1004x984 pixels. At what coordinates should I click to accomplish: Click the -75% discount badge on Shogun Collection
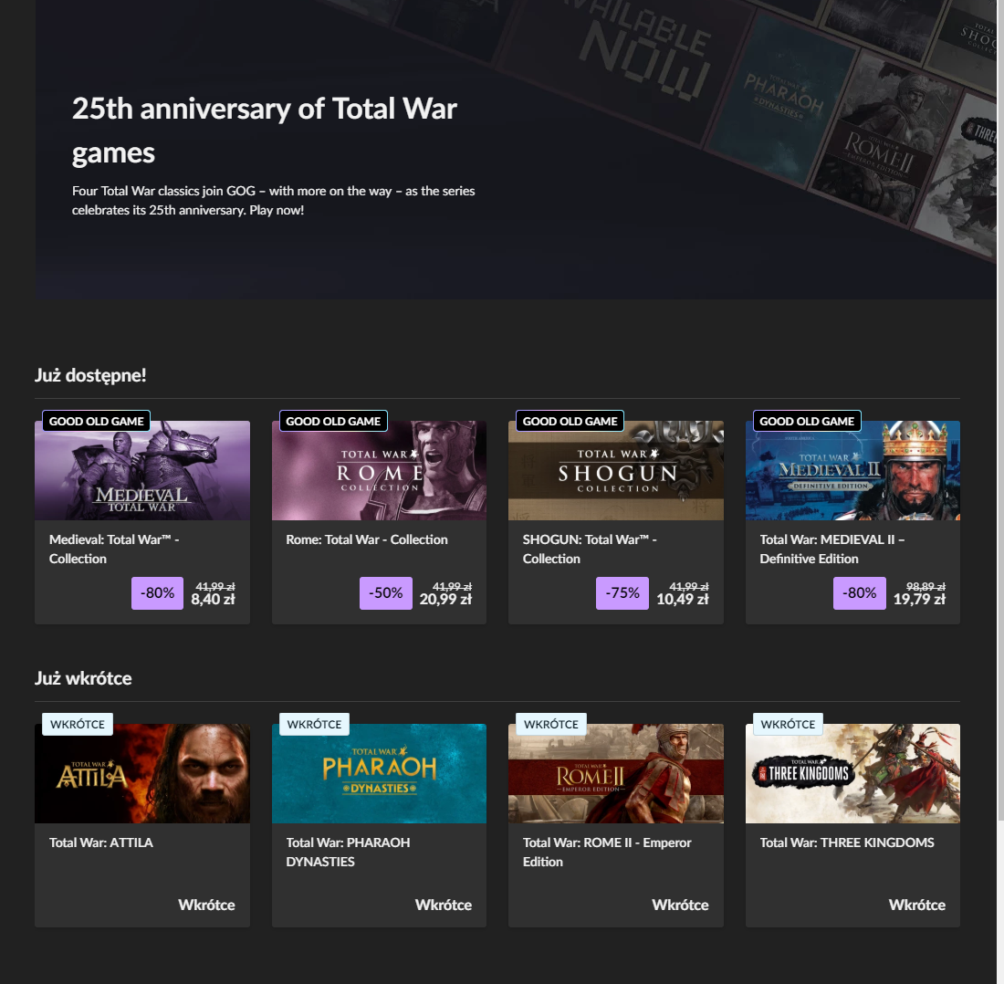(x=622, y=592)
